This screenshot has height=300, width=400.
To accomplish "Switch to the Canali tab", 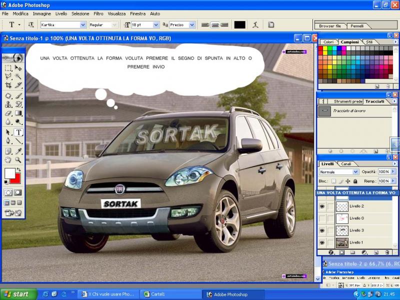I will pyautogui.click(x=346, y=164).
